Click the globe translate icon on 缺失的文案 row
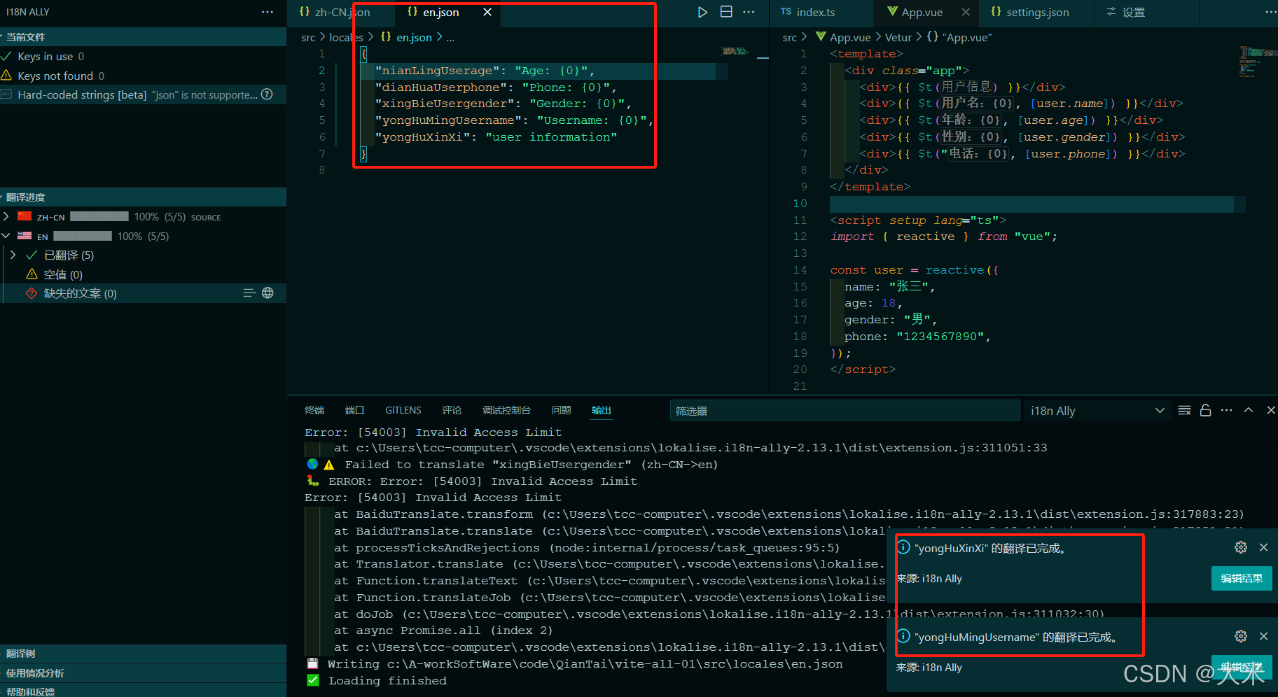1278x697 pixels. pyautogui.click(x=268, y=293)
